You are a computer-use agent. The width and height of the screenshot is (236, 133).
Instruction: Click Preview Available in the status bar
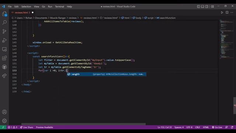[x=44, y=127]
